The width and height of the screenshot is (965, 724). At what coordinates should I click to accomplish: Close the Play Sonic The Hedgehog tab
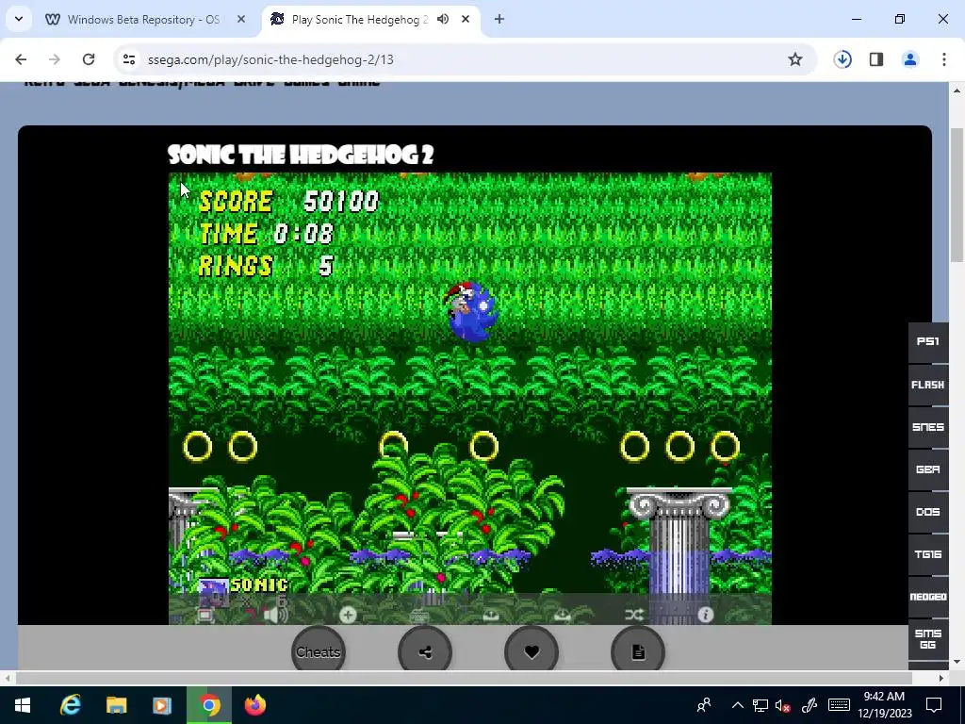pyautogui.click(x=466, y=20)
